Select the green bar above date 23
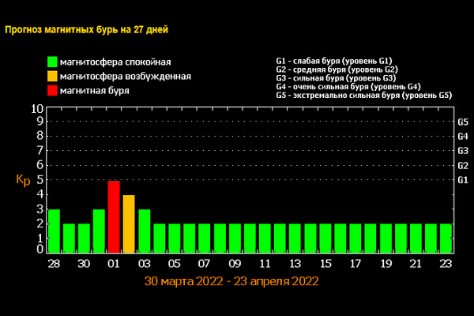The image size is (474, 316). point(446,239)
